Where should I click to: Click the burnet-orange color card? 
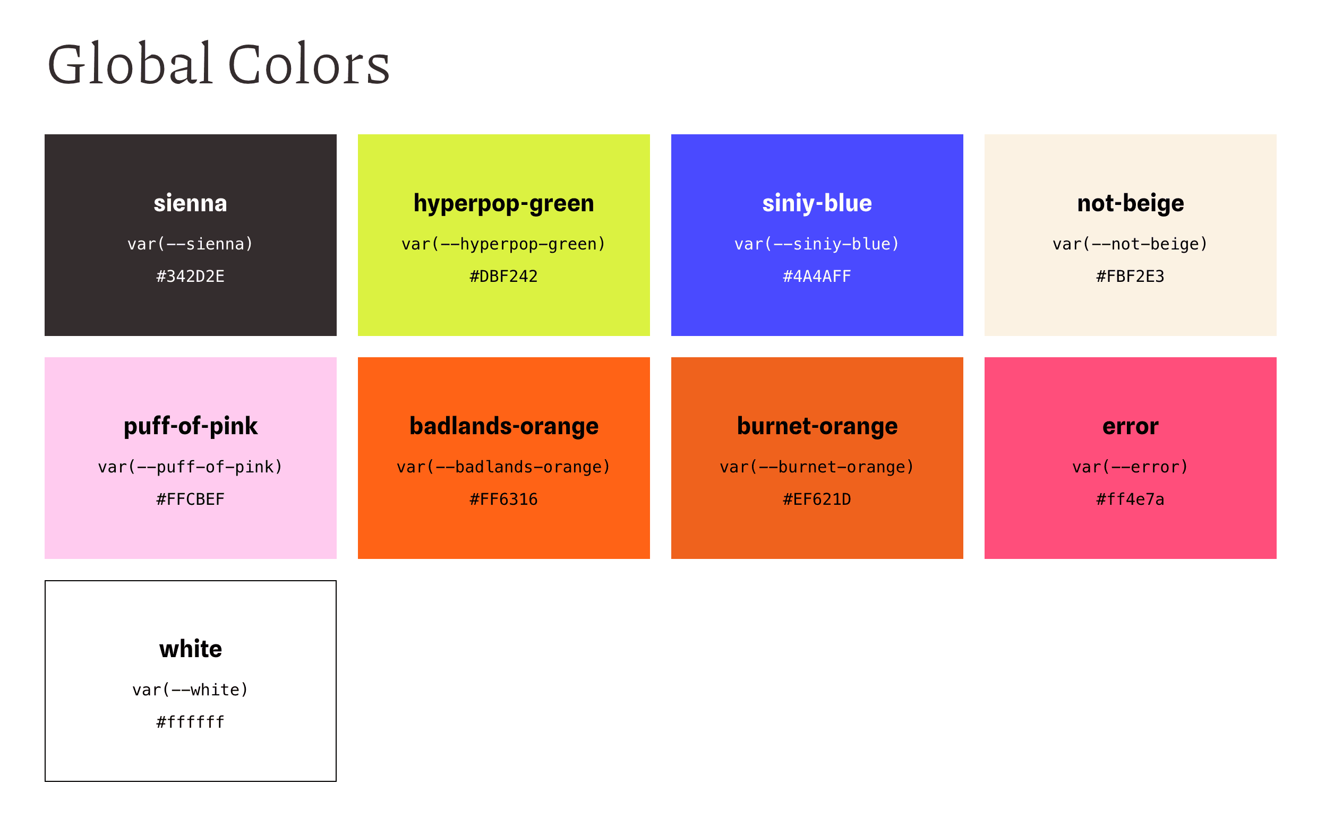[x=817, y=458]
